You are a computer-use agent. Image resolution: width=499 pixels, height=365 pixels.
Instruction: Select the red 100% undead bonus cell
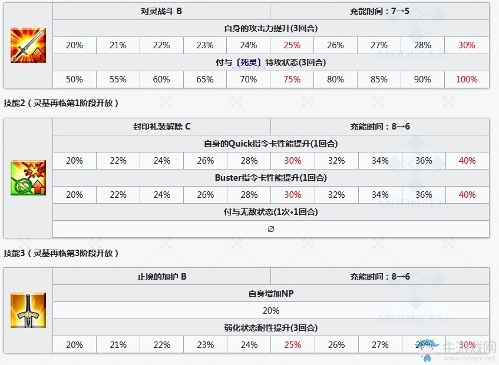(x=467, y=79)
